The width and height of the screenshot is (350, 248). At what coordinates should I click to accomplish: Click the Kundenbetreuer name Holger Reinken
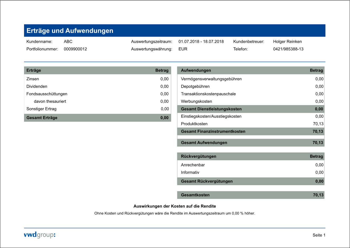(x=287, y=41)
